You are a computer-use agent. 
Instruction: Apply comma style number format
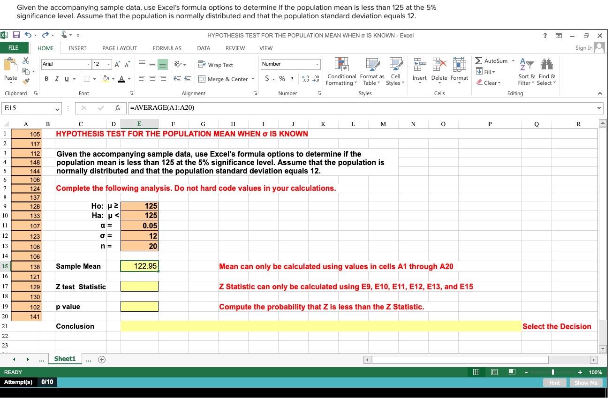(x=292, y=79)
